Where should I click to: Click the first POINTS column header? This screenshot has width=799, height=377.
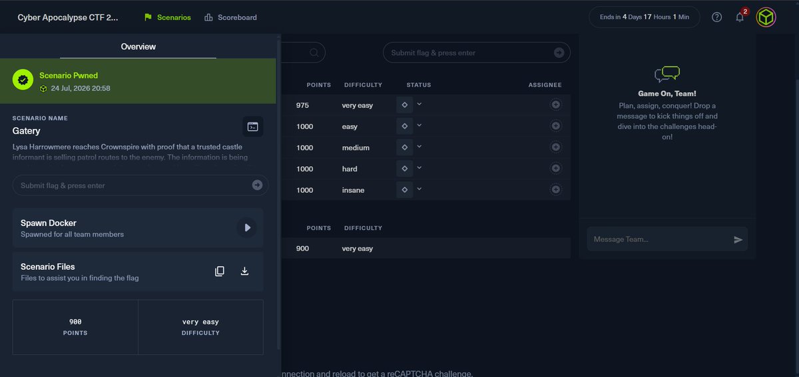[318, 85]
